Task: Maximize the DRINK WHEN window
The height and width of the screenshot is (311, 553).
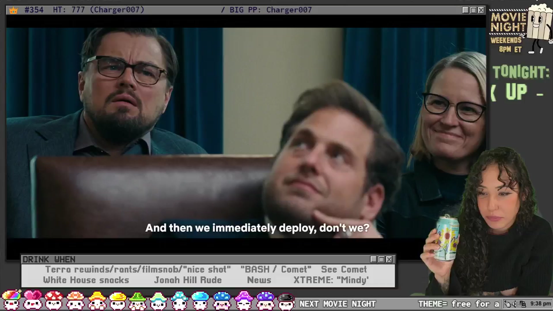Action: pos(381,259)
